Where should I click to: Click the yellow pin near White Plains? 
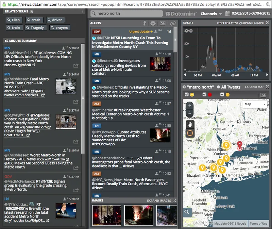tap(226, 145)
